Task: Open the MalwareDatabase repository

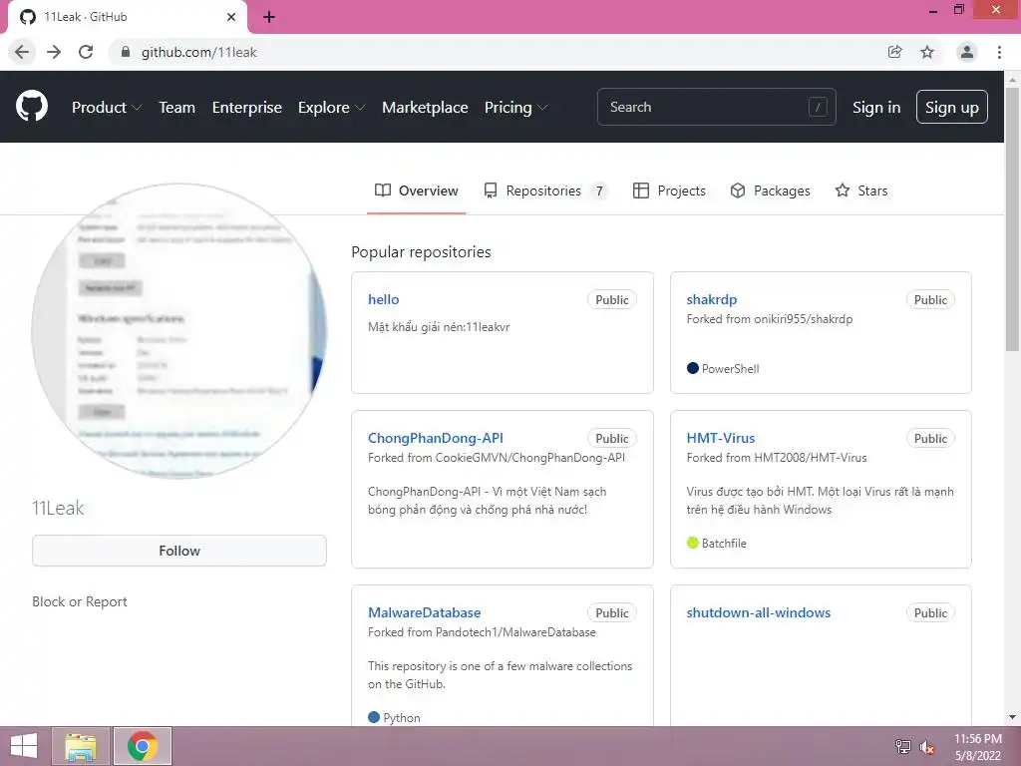Action: click(424, 612)
